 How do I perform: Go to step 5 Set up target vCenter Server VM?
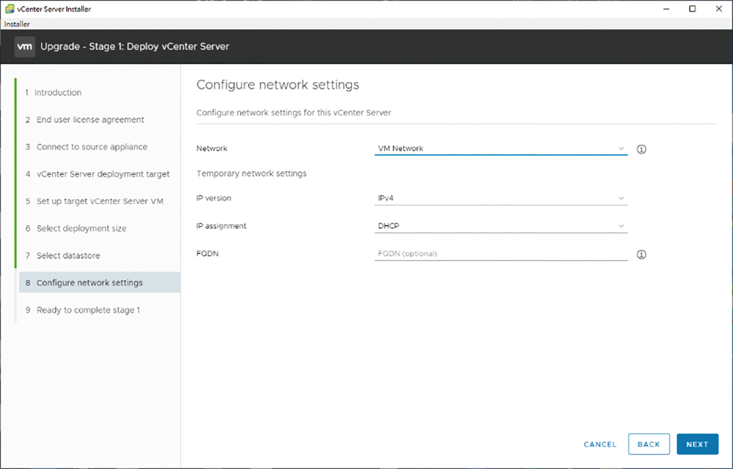tap(95, 202)
